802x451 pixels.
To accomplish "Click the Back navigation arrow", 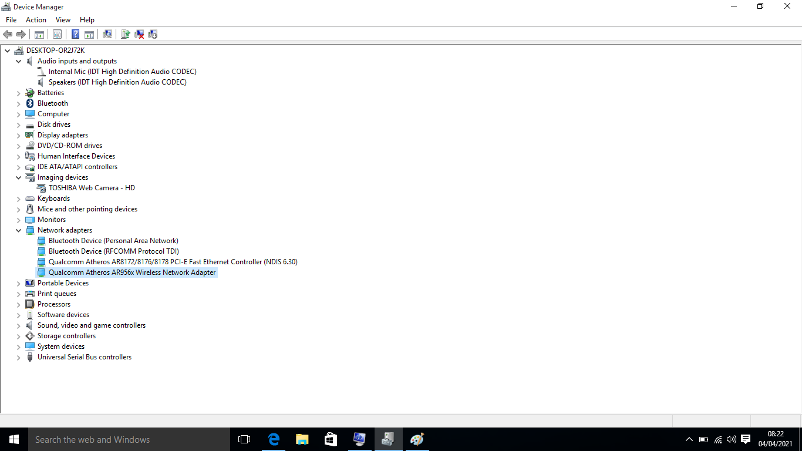I will coord(8,34).
